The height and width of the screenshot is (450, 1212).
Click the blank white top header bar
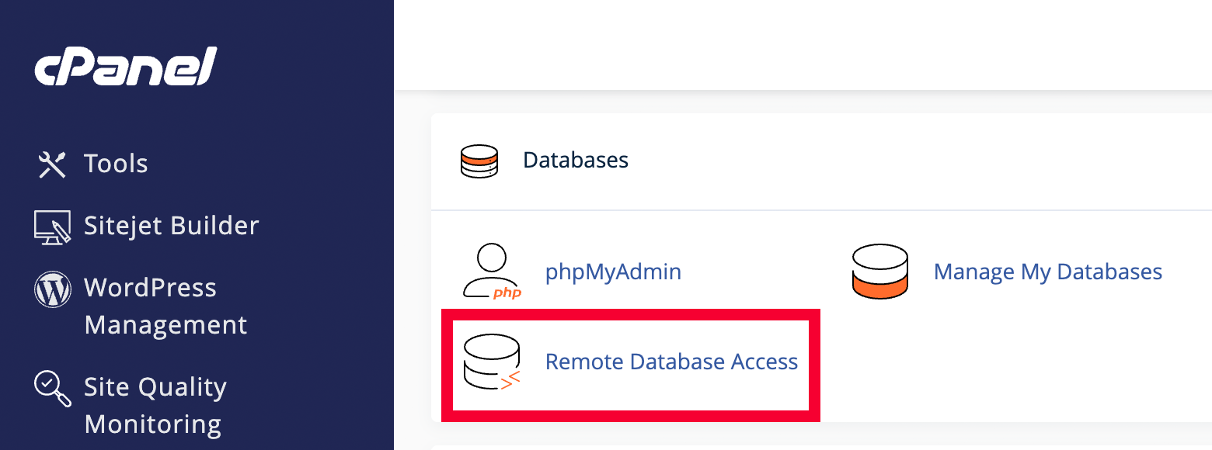pos(800,43)
